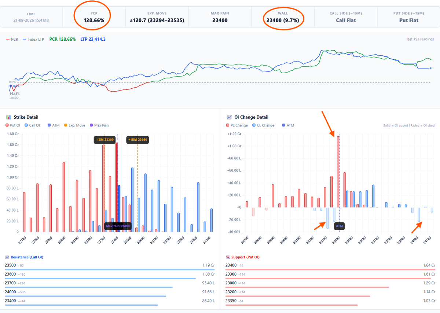Click the bar under Support 23200 row
The image size is (440, 313).
pyautogui.click(x=298, y=296)
